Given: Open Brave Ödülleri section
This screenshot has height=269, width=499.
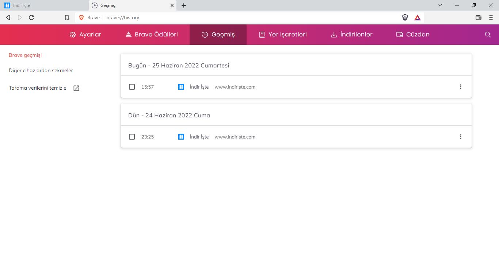Looking at the screenshot, I should (152, 35).
